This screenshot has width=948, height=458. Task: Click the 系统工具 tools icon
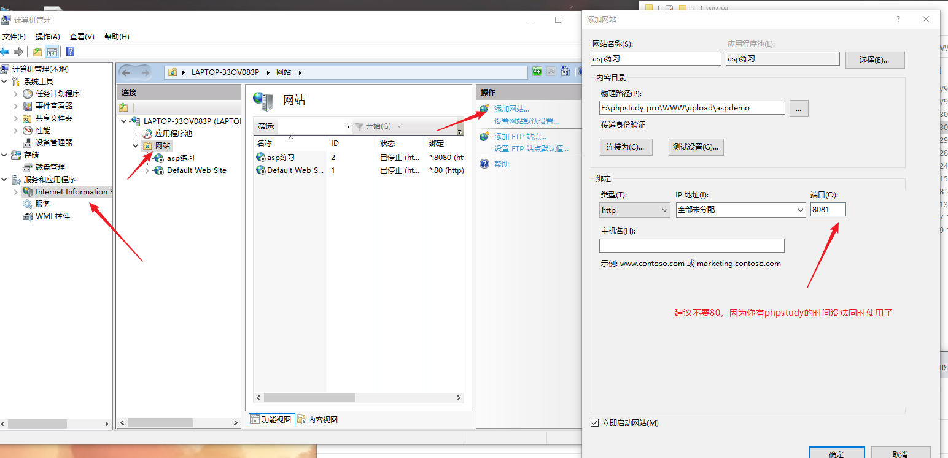[x=16, y=81]
